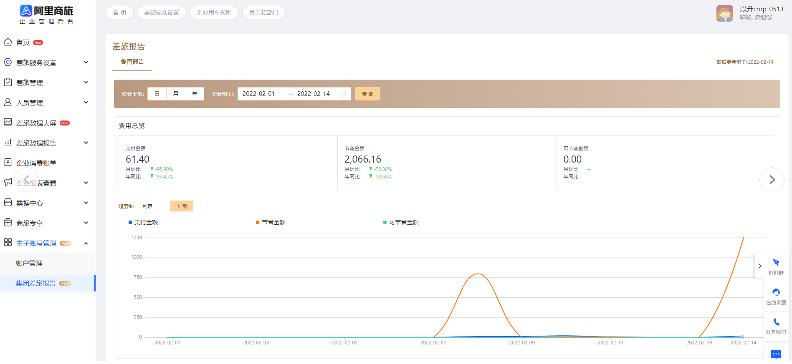This screenshot has width=792, height=364.
Task: Click the 票据中心 ticket icon
Action: pyautogui.click(x=8, y=203)
